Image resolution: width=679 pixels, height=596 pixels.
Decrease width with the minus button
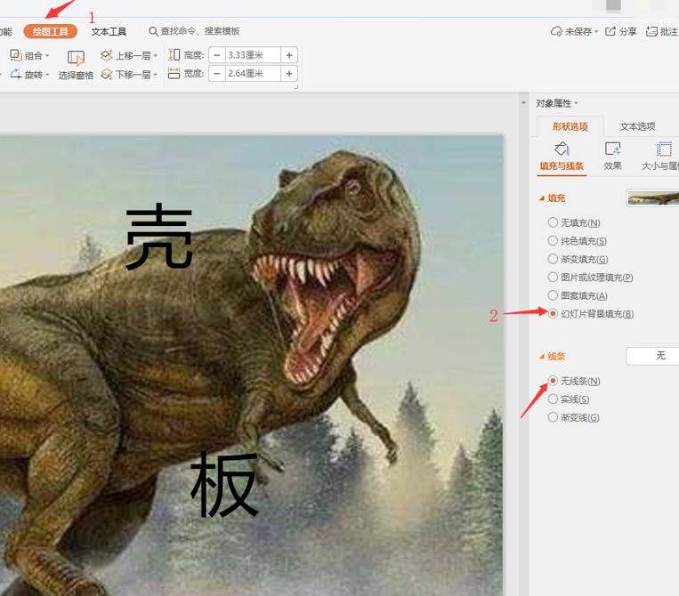(x=217, y=74)
